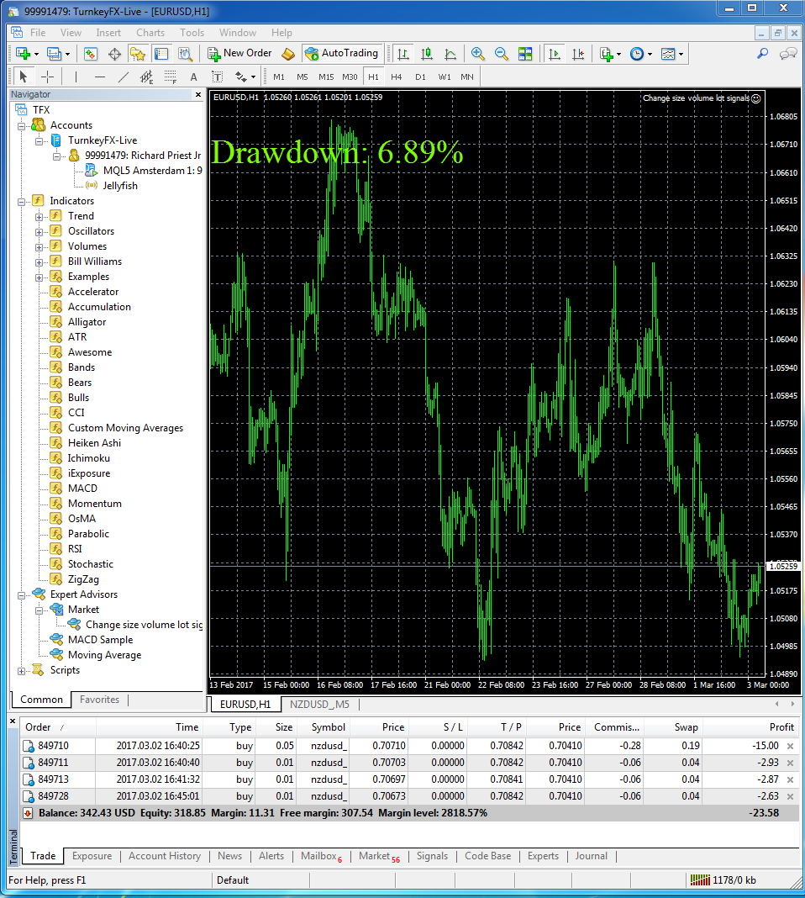Switch timeframe to H4

[397, 77]
